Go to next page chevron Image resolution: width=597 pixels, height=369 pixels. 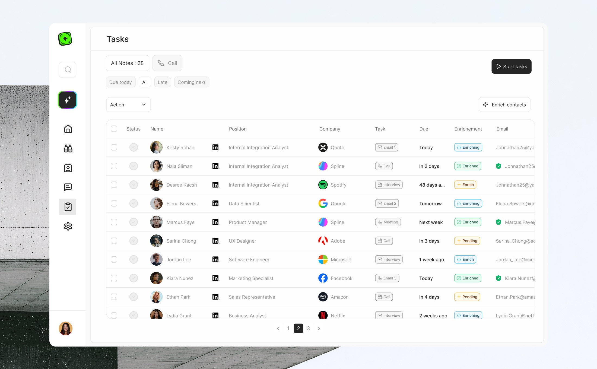319,328
